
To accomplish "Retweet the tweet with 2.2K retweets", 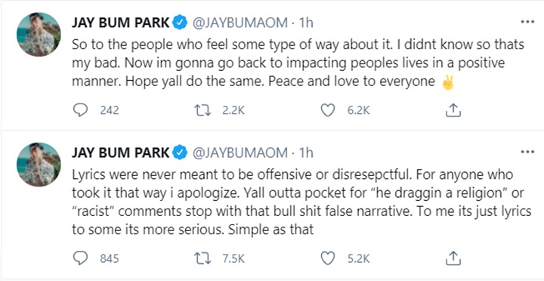I will pyautogui.click(x=202, y=110).
